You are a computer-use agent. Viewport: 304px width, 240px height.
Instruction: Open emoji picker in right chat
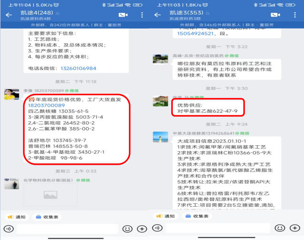[x=280, y=228]
